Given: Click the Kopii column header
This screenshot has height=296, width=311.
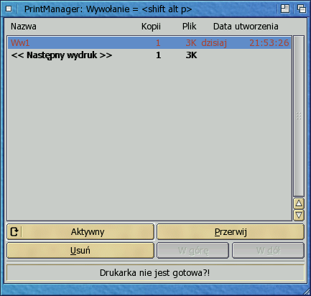Looking at the screenshot, I should coord(151,27).
